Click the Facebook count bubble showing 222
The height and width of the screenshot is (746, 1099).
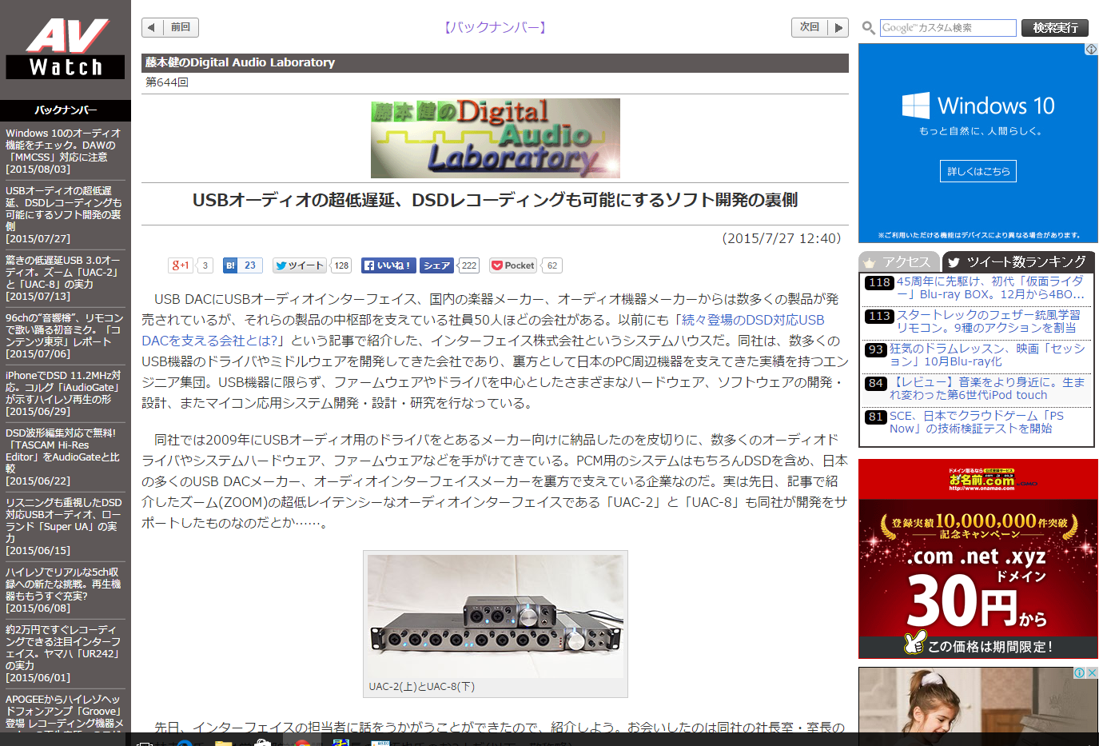coord(468,265)
